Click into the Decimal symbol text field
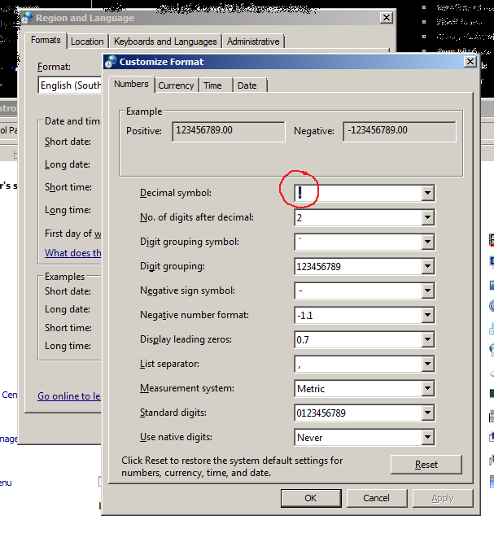The height and width of the screenshot is (533, 494). pos(358,194)
